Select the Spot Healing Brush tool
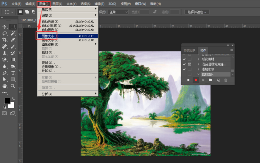 [4, 46]
